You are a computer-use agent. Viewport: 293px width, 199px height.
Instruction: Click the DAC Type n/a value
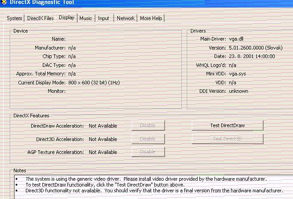click(x=72, y=65)
